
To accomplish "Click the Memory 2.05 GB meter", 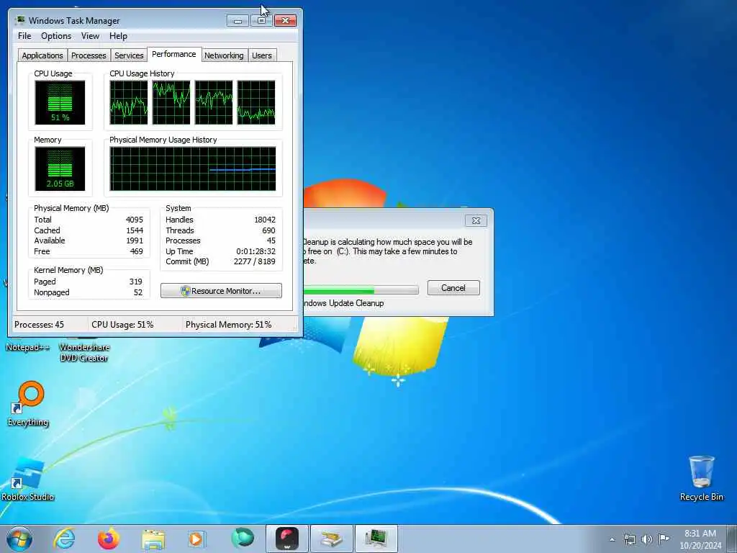I will point(60,168).
